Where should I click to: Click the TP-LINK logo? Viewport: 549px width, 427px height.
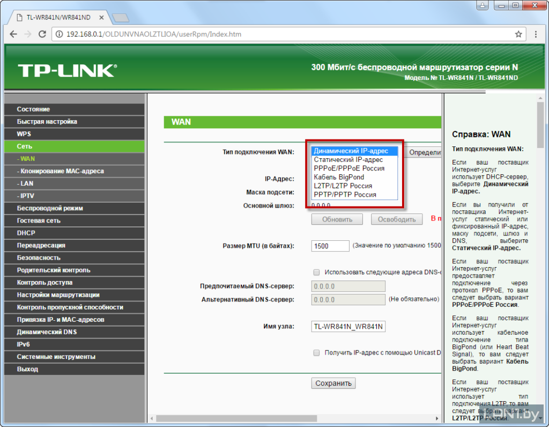pos(67,71)
